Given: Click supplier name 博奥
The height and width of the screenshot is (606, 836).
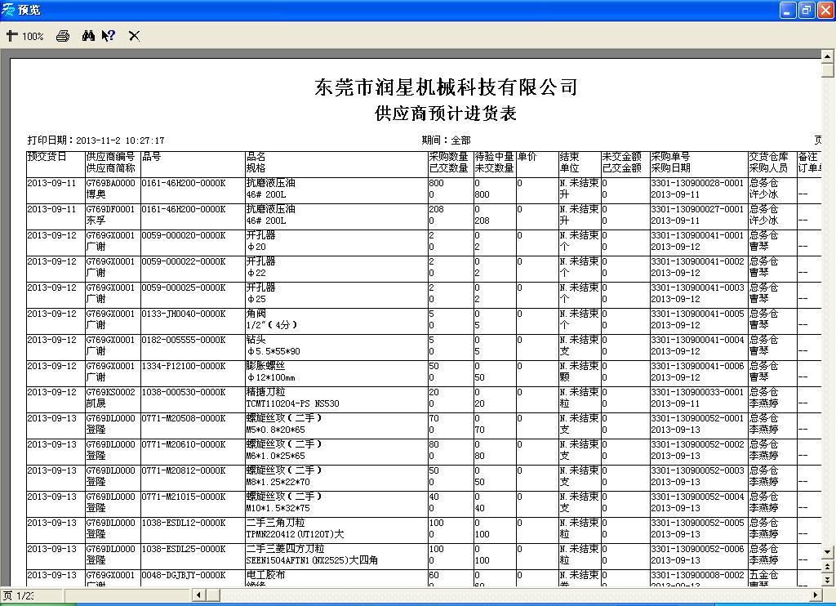Looking at the screenshot, I should pos(96,194).
